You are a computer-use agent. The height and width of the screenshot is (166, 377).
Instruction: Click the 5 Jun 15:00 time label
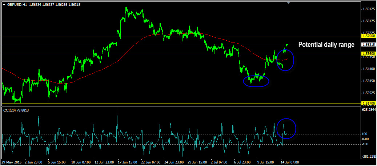click(56, 162)
